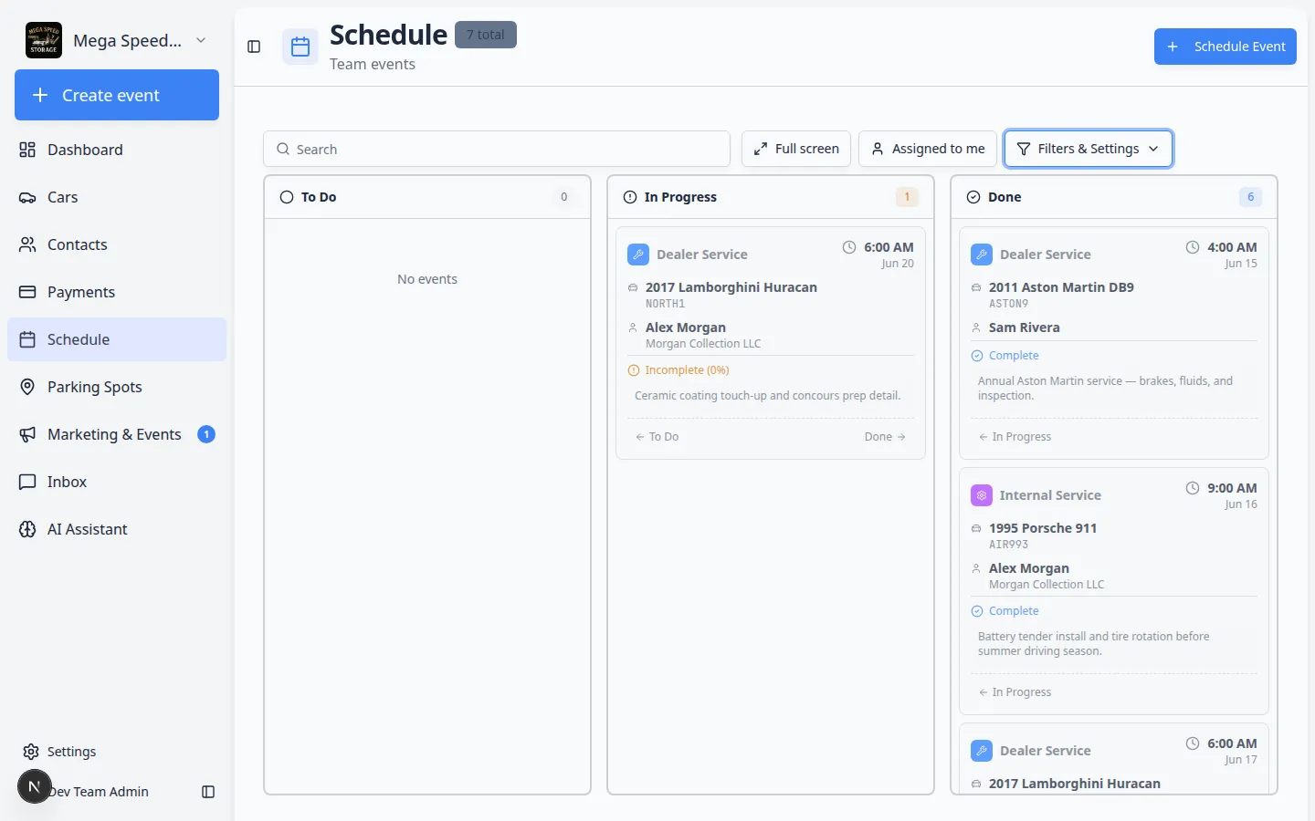Screen dimensions: 1315x821
Task: Toggle sidebar with header panel icon
Action: (x=254, y=47)
